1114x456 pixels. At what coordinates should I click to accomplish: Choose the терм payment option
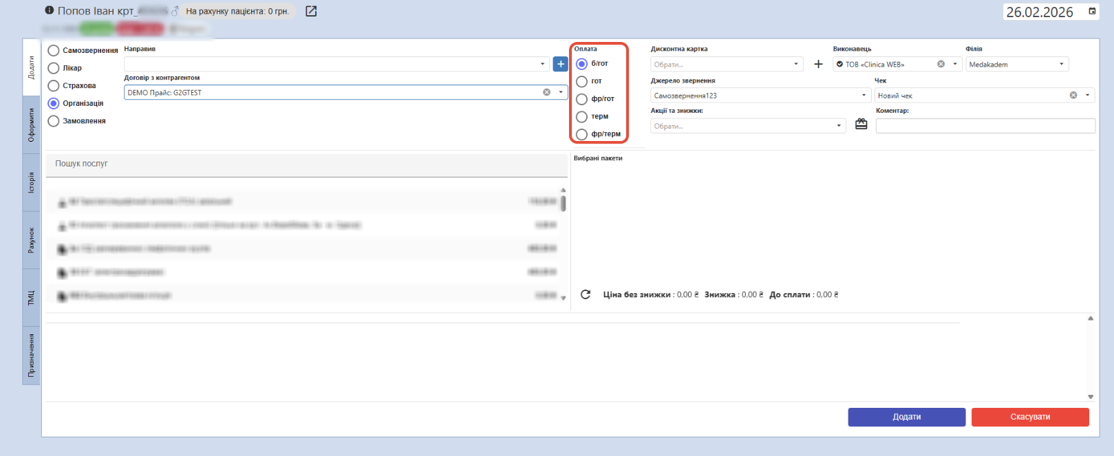click(x=582, y=116)
